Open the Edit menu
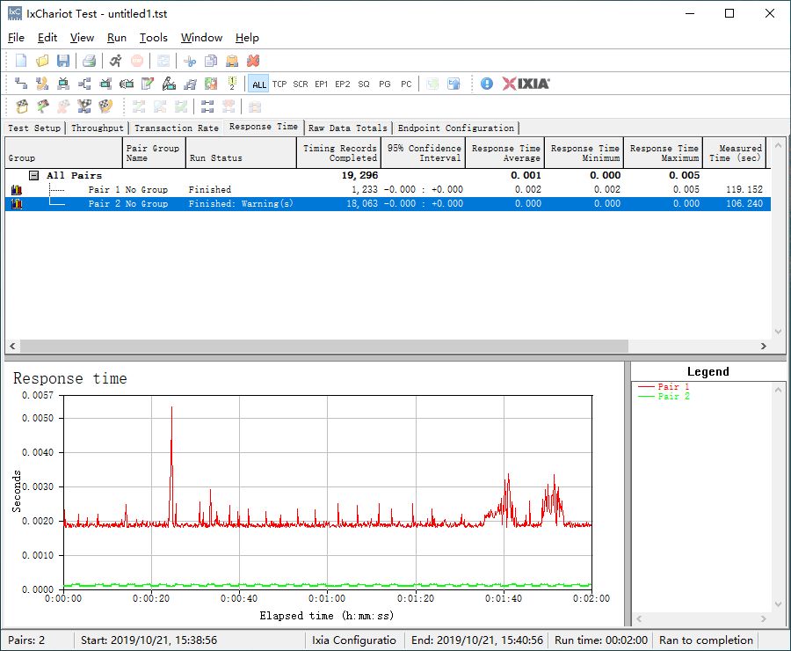The width and height of the screenshot is (791, 651). point(47,38)
